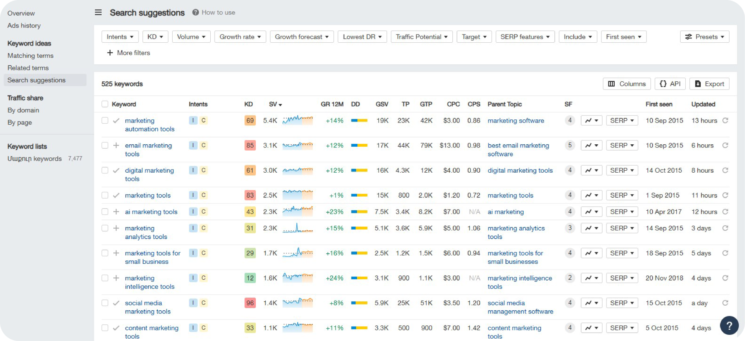745x341 pixels.
Task: Check the ai marketing tools row
Action: pyautogui.click(x=105, y=212)
